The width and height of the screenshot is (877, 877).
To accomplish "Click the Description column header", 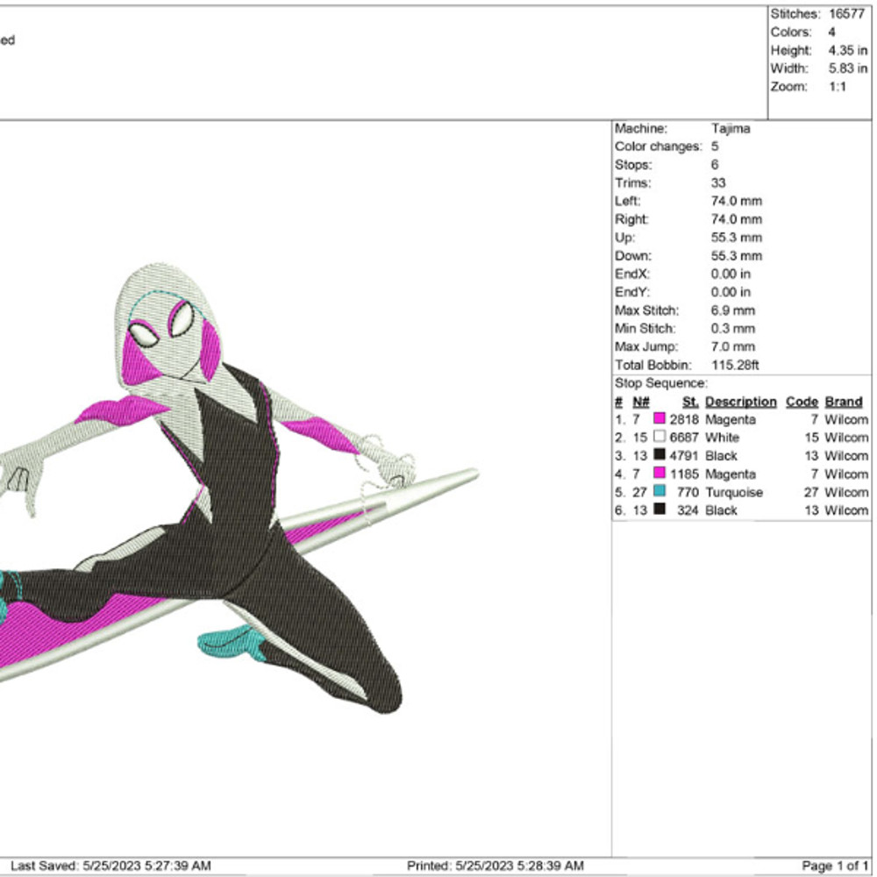I will pyautogui.click(x=740, y=402).
